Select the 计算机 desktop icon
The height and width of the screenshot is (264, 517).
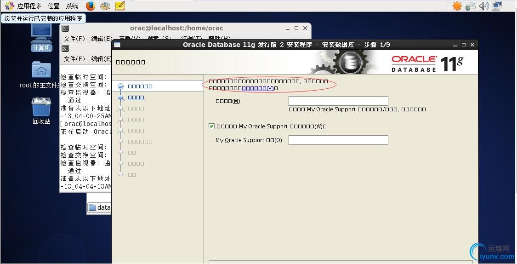41,38
